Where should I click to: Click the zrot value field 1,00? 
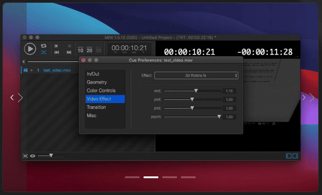pyautogui.click(x=229, y=108)
